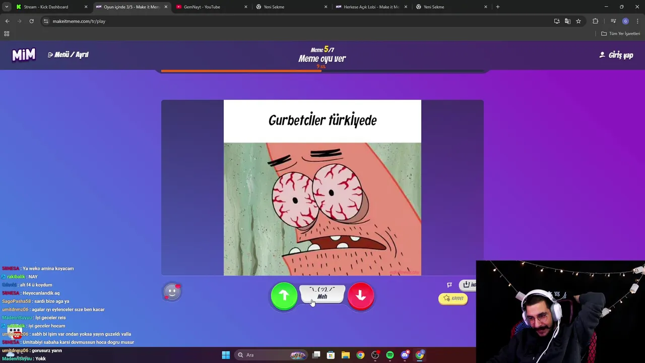Open Tüm Yer İşaretleri folder
645x363 pixels.
pyautogui.click(x=620, y=34)
